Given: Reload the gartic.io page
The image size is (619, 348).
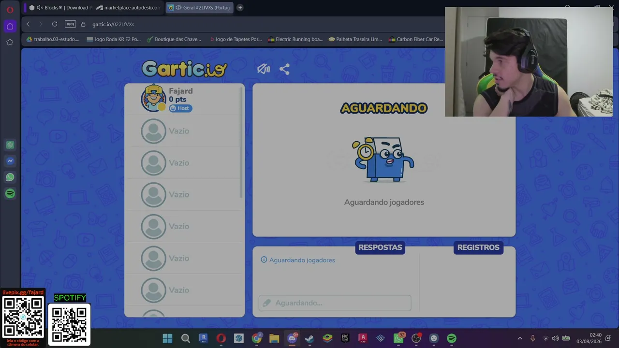Looking at the screenshot, I should click(55, 24).
